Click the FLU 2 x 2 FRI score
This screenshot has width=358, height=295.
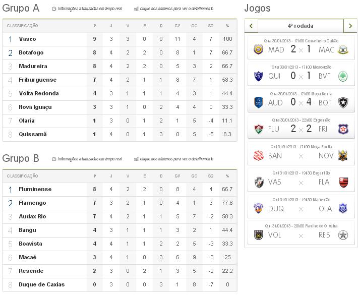(301, 129)
